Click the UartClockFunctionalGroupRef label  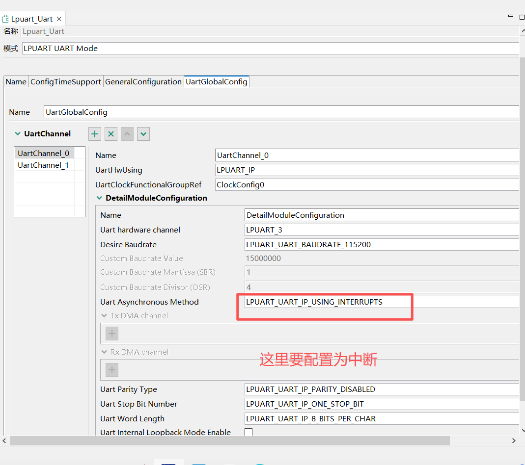(x=148, y=185)
